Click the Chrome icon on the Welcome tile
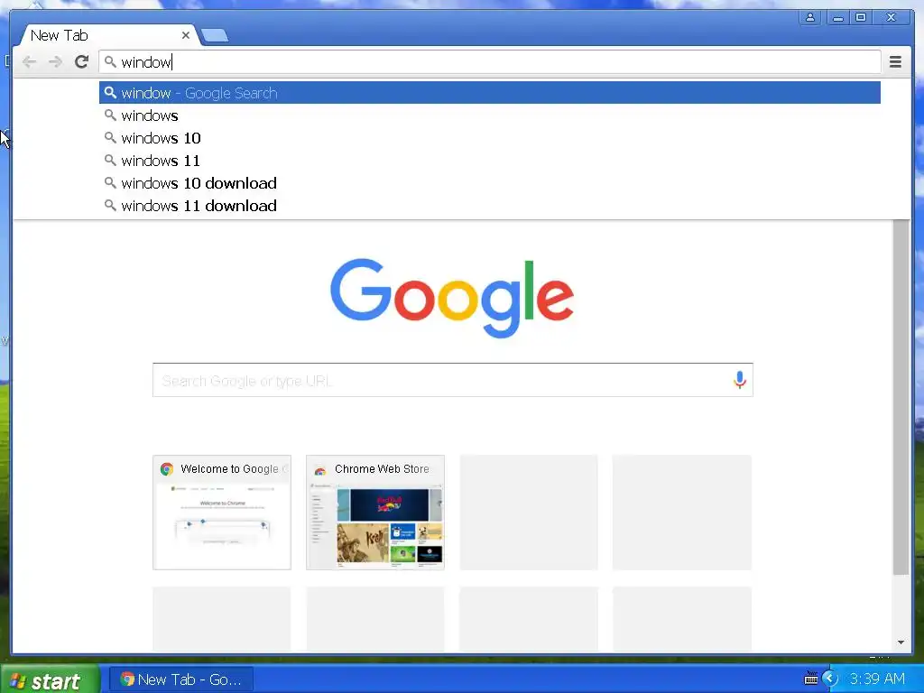 coord(167,469)
